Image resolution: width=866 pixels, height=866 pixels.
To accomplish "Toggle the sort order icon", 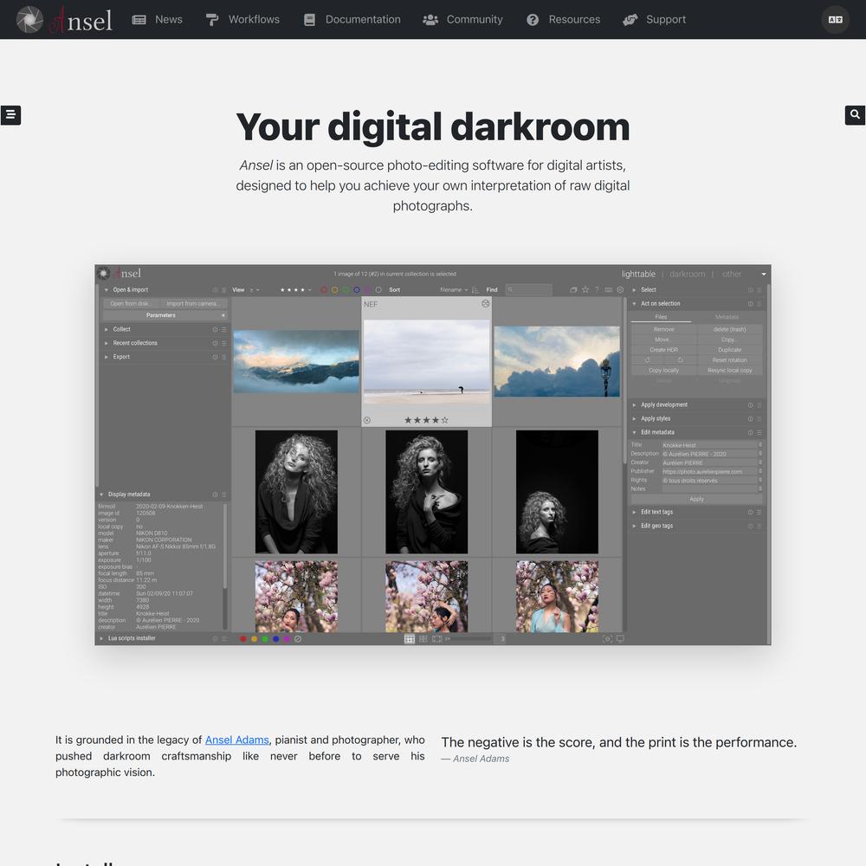I will [475, 290].
